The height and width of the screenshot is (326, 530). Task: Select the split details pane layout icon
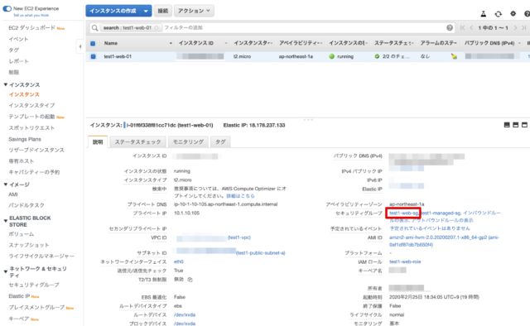tap(515, 125)
